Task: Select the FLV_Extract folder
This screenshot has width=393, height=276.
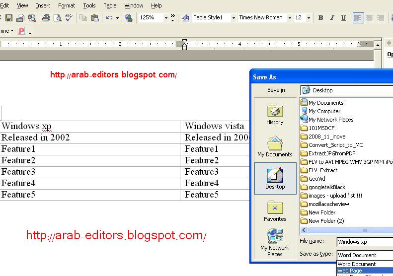Action: pyautogui.click(x=319, y=170)
